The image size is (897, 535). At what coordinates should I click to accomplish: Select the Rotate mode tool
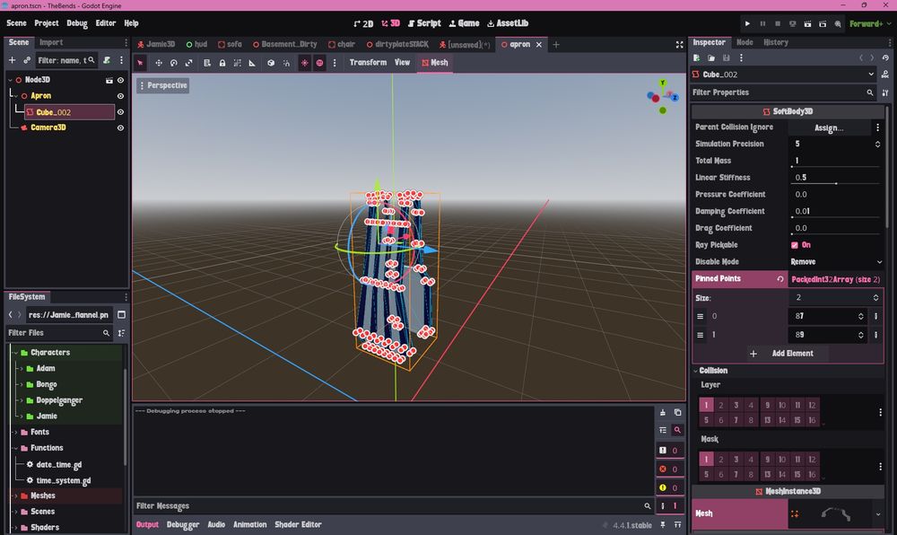pos(174,63)
